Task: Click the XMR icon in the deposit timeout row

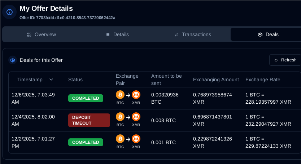Action: click(x=136, y=117)
